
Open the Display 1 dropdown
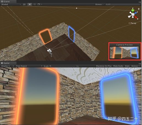[7, 66]
